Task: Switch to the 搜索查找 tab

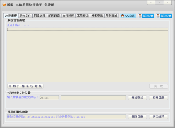Action: coord(97,16)
